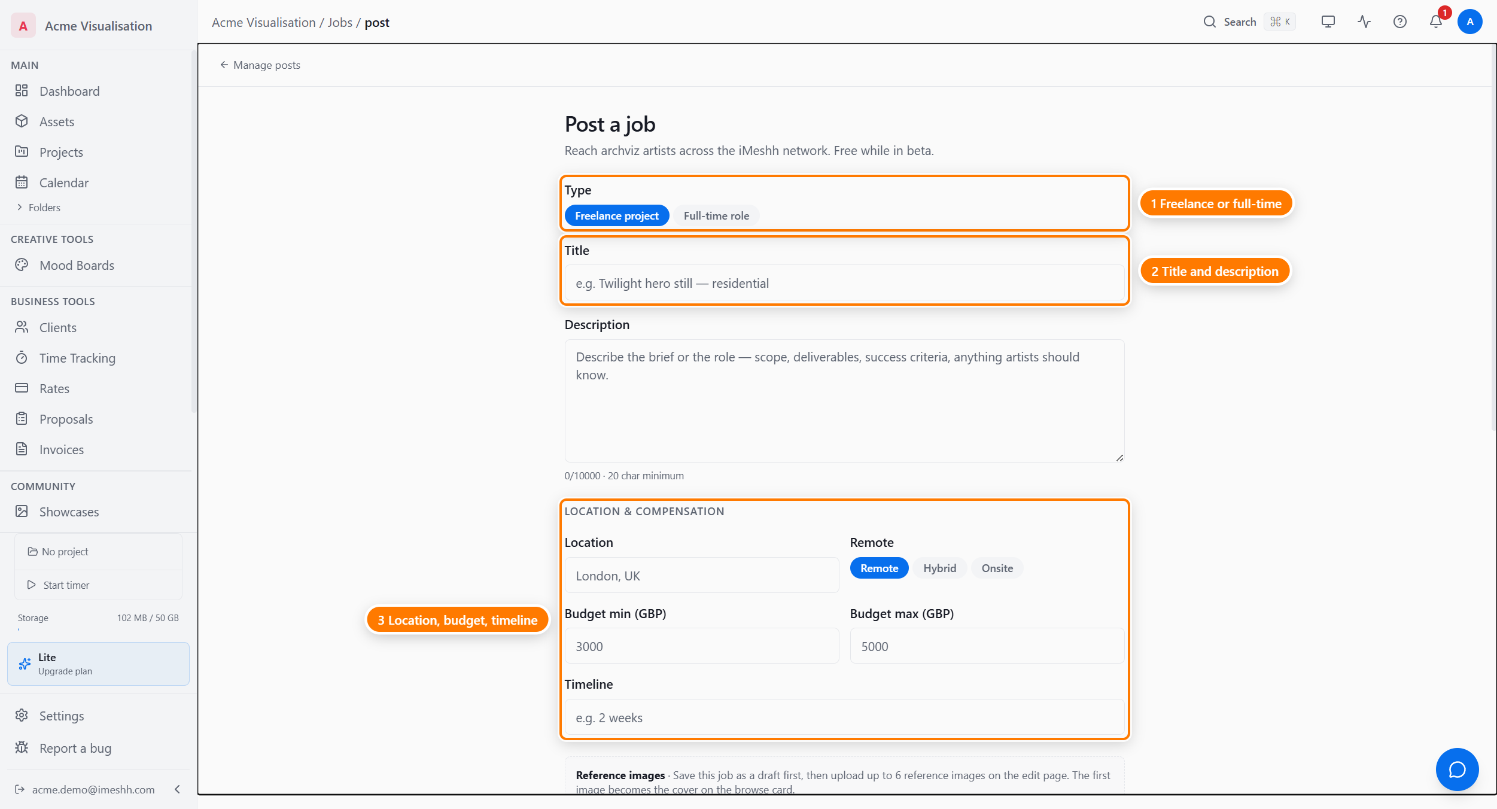Select Full-time role type
1497x809 pixels.
click(x=716, y=215)
